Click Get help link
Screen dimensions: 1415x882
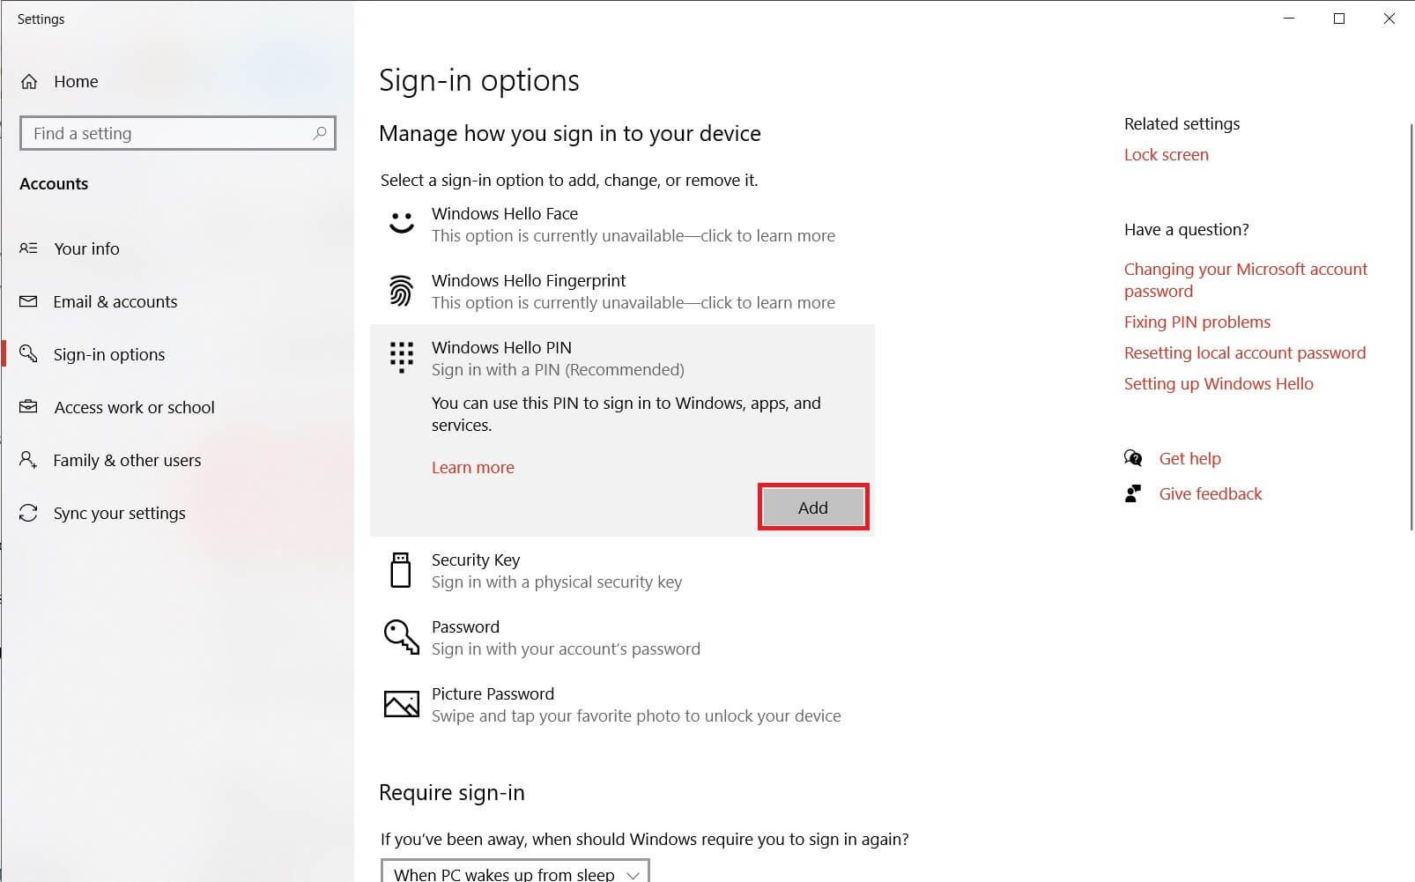click(1190, 459)
